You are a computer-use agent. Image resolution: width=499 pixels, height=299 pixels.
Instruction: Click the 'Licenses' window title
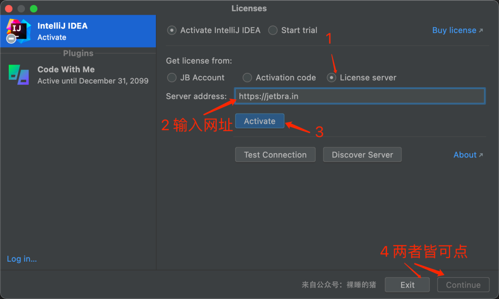[249, 9]
